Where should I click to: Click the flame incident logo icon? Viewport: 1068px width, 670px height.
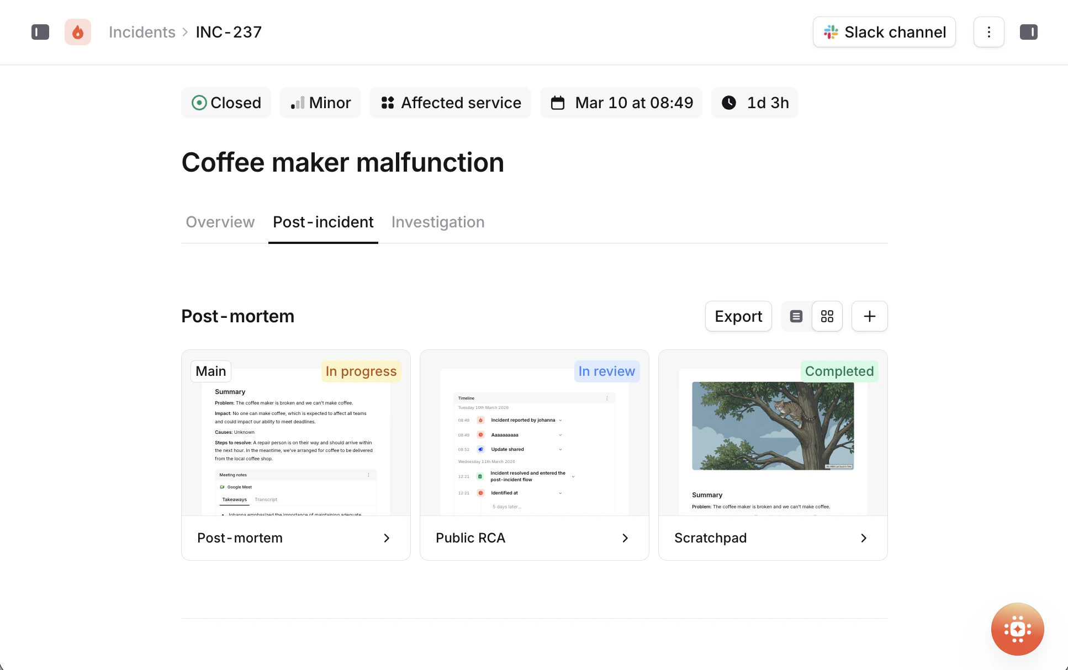[78, 32]
